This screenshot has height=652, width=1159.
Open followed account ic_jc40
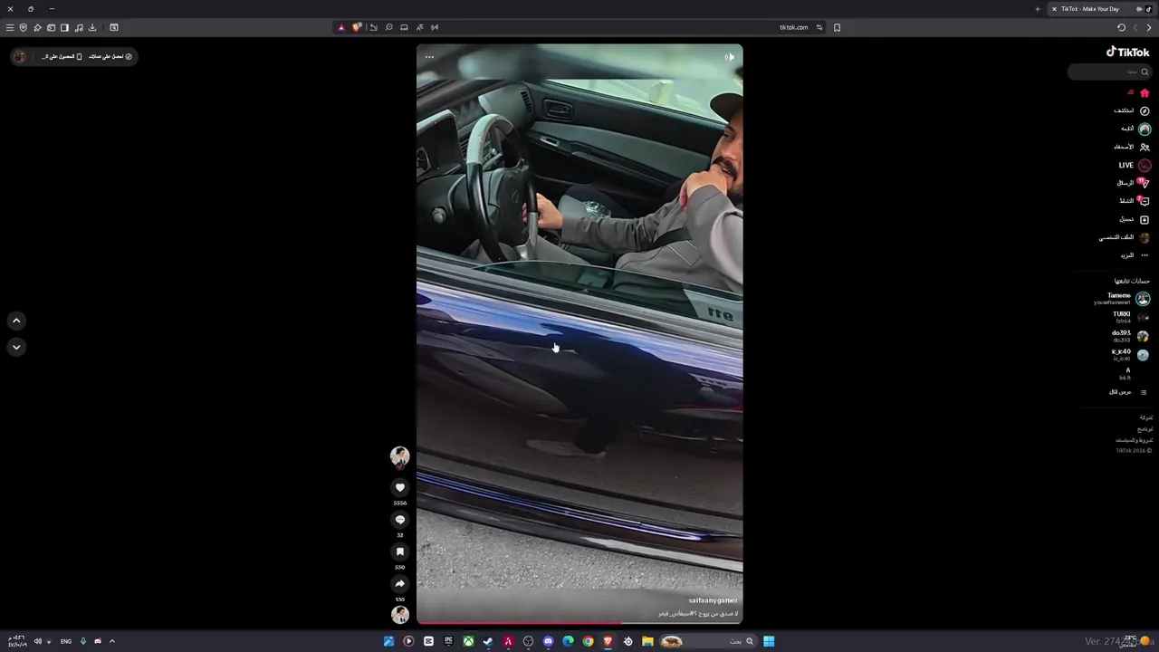click(1130, 355)
